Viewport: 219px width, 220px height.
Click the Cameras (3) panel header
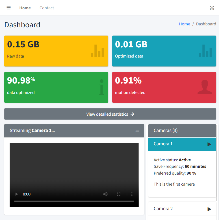(182, 130)
